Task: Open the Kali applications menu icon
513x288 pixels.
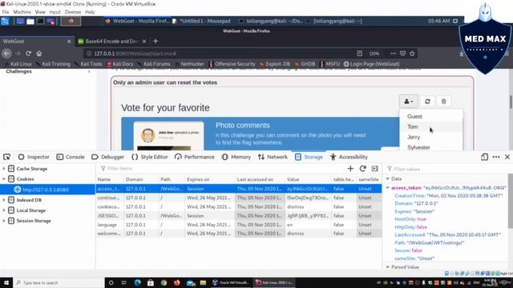Action: (x=5, y=22)
